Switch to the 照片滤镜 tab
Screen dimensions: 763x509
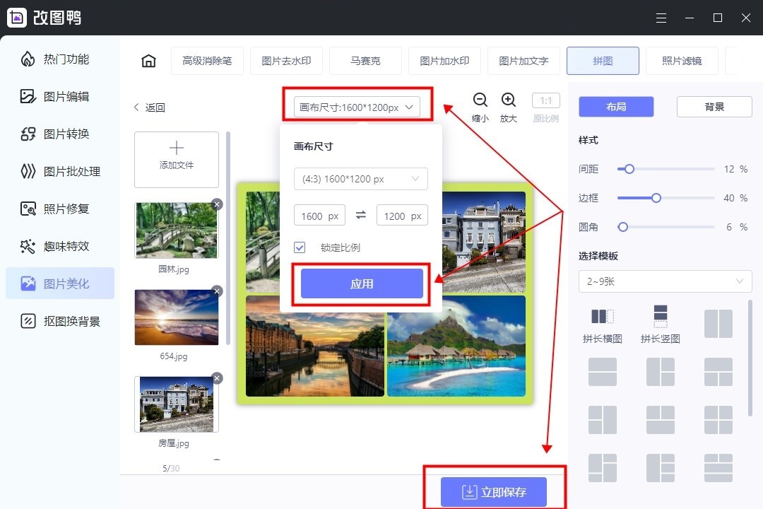tap(682, 61)
